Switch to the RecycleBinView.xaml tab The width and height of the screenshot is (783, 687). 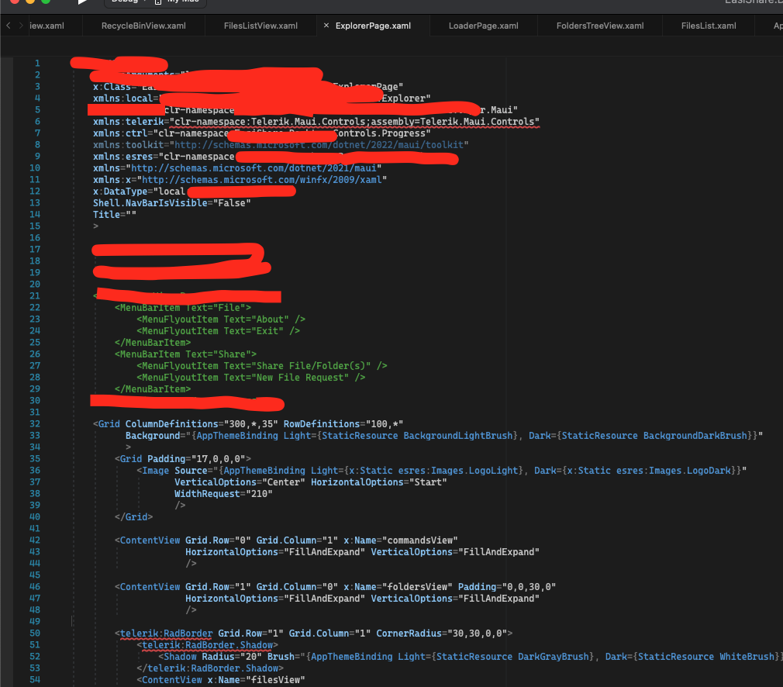coord(144,26)
